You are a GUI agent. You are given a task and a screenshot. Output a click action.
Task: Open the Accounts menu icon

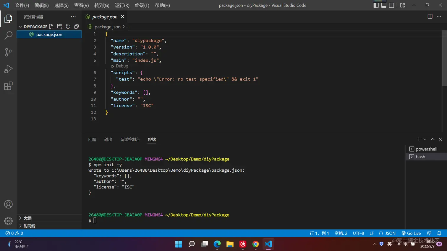[8, 204]
